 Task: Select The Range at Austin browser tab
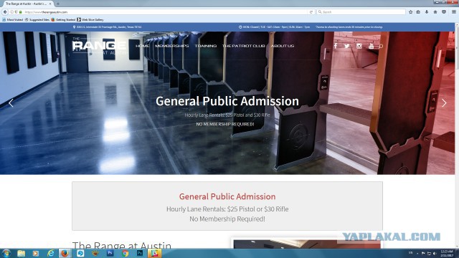27,4
